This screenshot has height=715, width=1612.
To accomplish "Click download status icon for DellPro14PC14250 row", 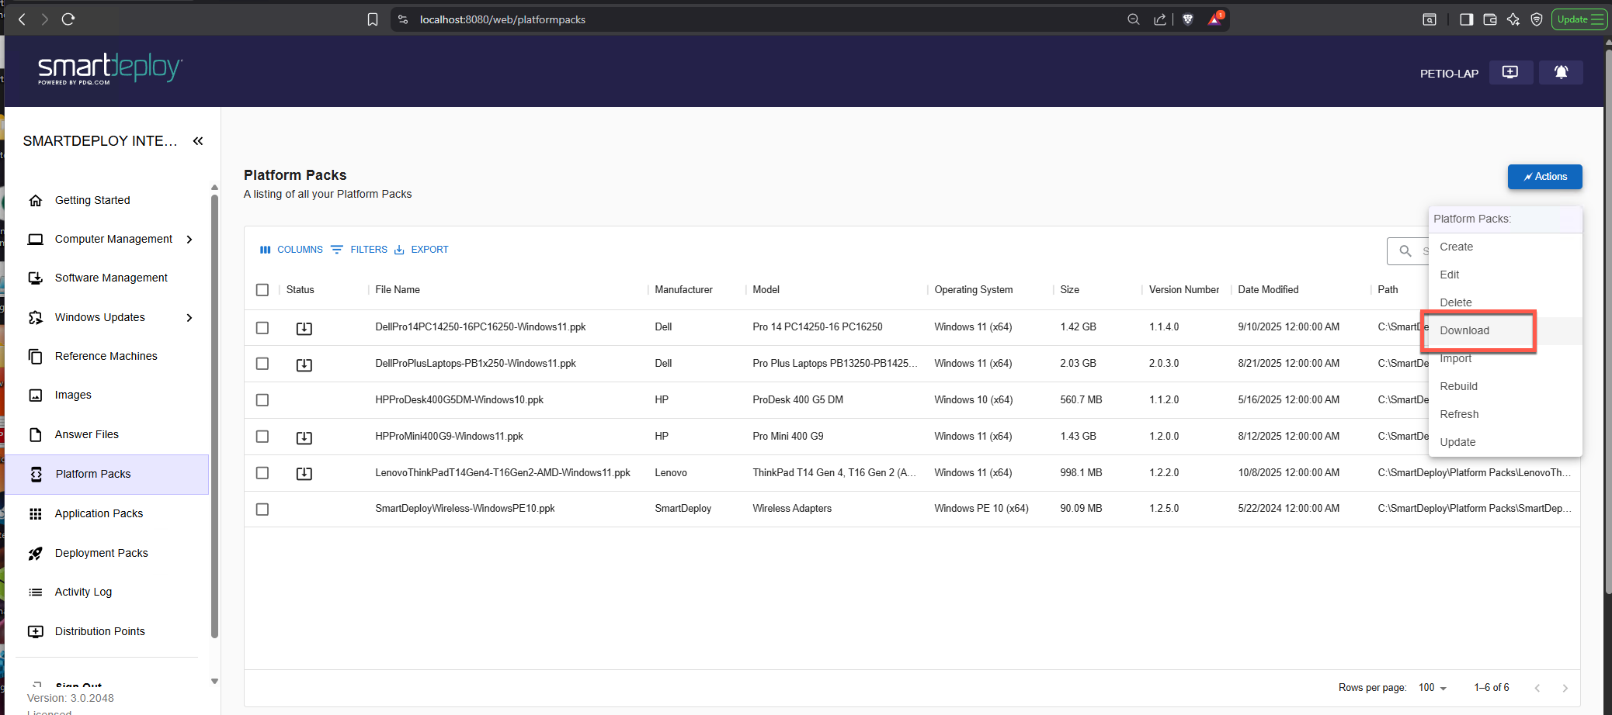I will tap(304, 328).
